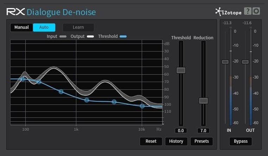Click the Reduction slider handle

pyautogui.click(x=203, y=101)
